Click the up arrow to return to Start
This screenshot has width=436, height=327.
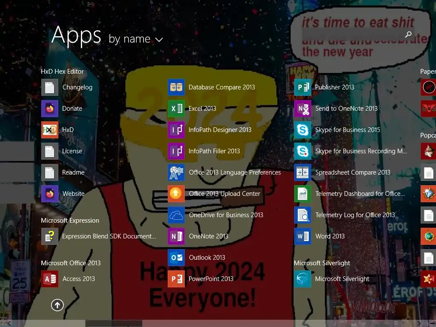[x=57, y=305]
